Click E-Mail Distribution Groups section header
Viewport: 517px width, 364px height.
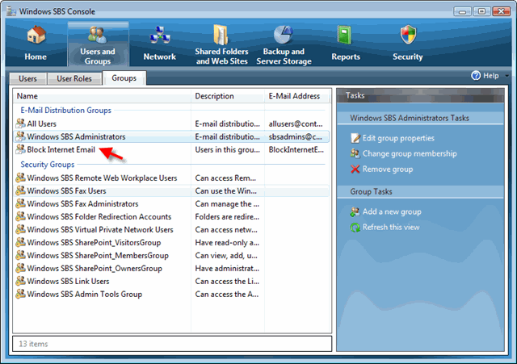(x=66, y=110)
